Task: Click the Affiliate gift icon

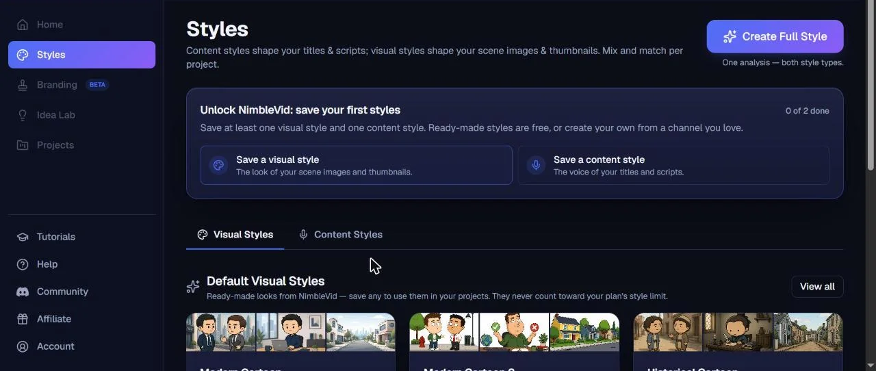Action: pos(23,319)
